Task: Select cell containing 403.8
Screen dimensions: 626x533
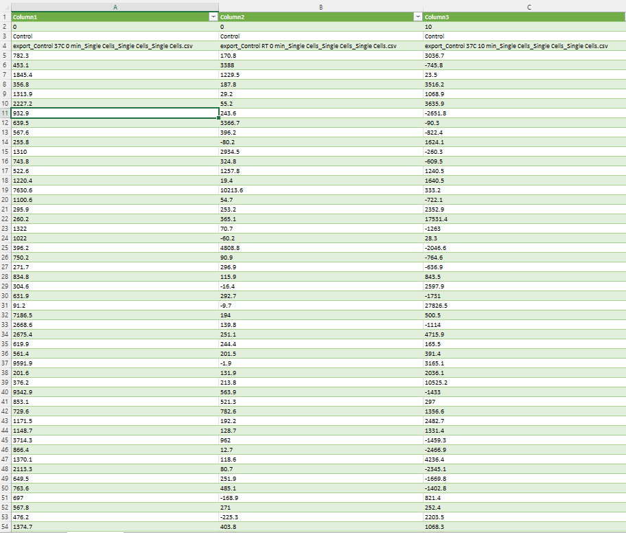Action: (x=321, y=527)
